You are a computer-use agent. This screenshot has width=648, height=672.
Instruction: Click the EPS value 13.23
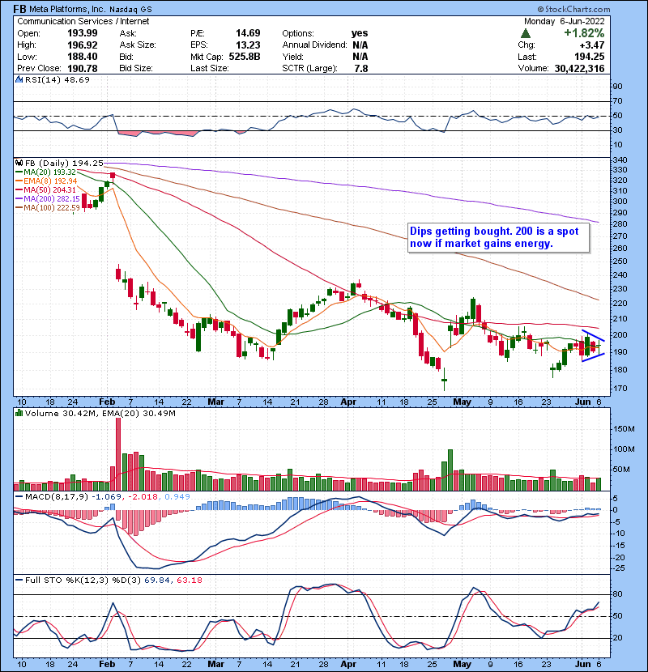pyautogui.click(x=248, y=45)
